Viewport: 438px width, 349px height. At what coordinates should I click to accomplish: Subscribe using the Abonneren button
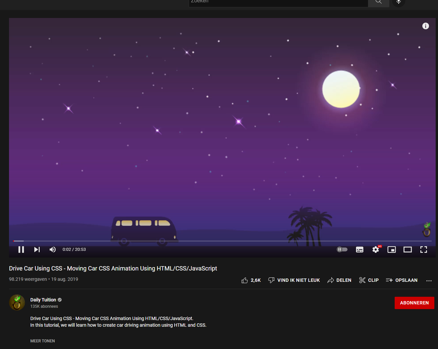point(414,303)
